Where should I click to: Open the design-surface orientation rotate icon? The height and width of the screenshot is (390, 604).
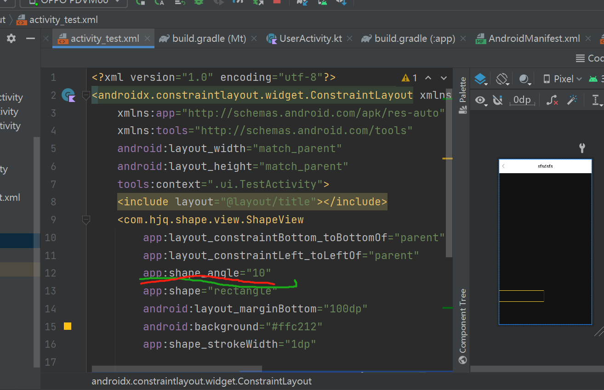point(502,78)
